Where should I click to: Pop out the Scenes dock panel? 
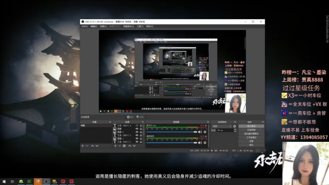[110, 122]
